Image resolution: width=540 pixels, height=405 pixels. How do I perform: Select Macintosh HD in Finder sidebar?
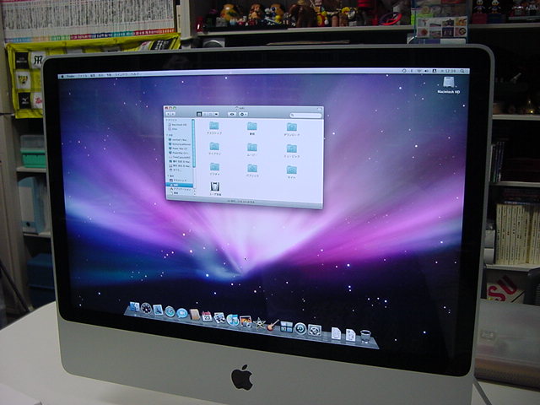(178, 125)
